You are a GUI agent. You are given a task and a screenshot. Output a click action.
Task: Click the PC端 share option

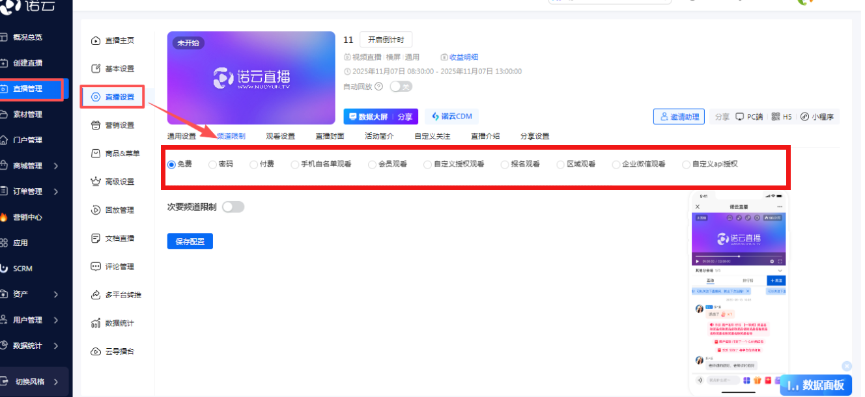point(749,117)
